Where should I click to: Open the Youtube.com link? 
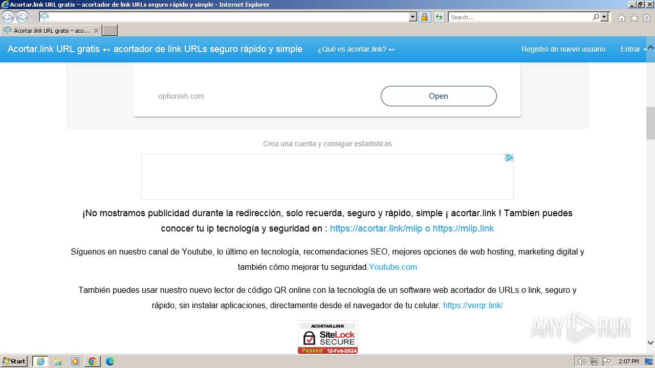click(x=393, y=267)
